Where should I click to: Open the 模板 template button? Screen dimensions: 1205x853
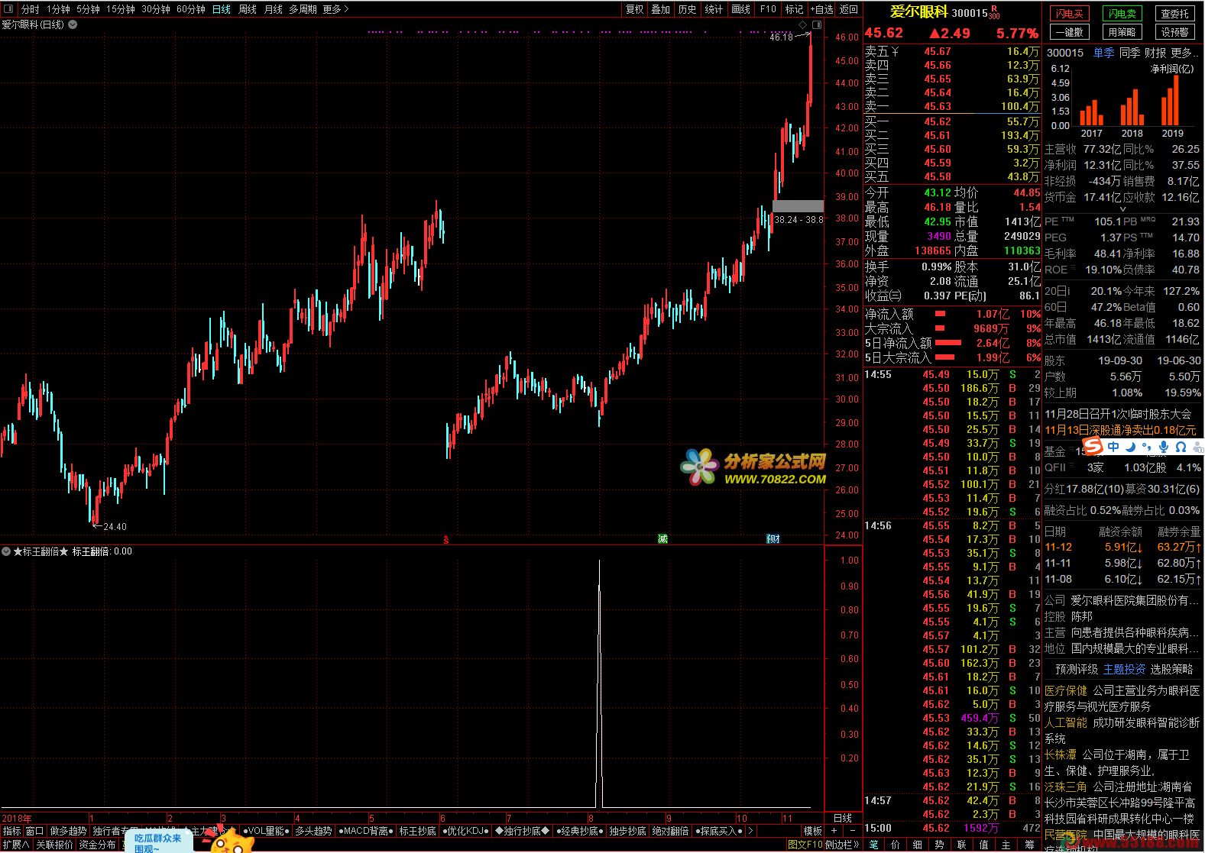tap(813, 831)
